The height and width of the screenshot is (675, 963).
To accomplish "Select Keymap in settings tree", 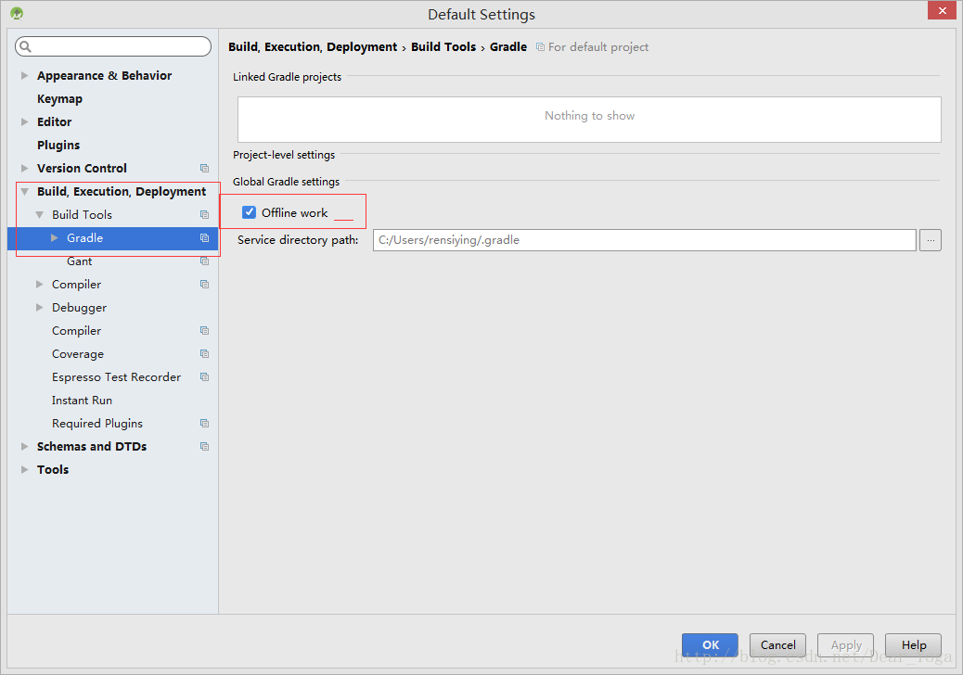I will coord(59,99).
